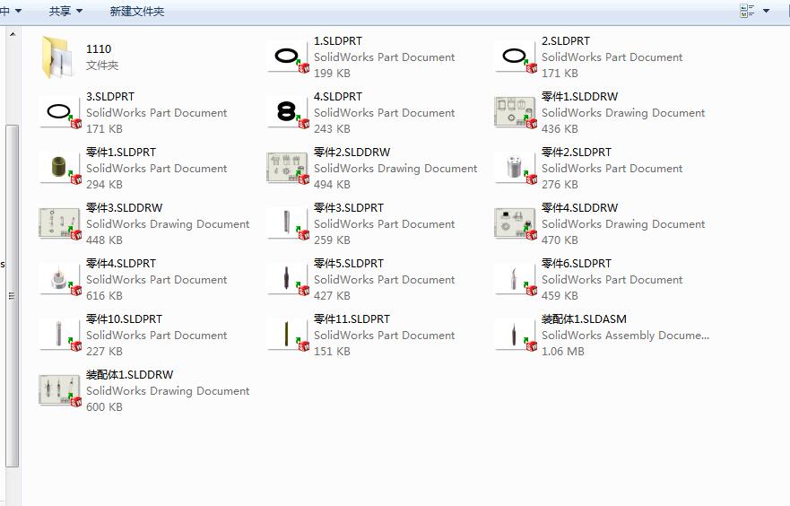Select the 装配体1.SLDDRW drawing file name
Screen dimensions: 790x506
[129, 374]
